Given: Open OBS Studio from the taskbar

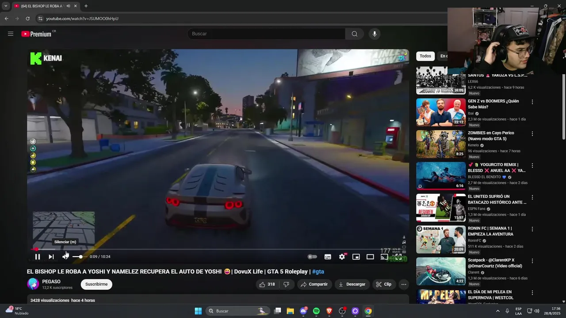Looking at the screenshot, I should pos(342,311).
